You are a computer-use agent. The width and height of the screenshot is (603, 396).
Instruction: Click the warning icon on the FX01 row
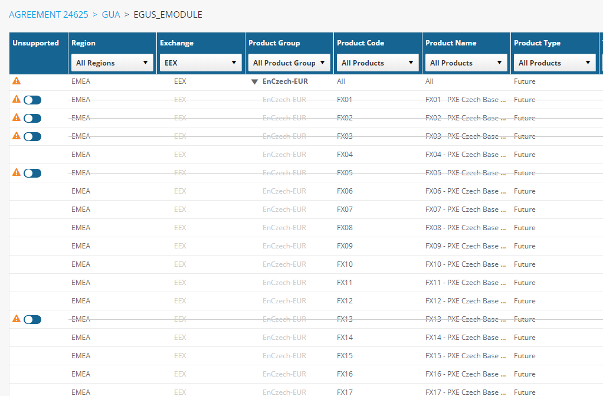pyautogui.click(x=17, y=99)
